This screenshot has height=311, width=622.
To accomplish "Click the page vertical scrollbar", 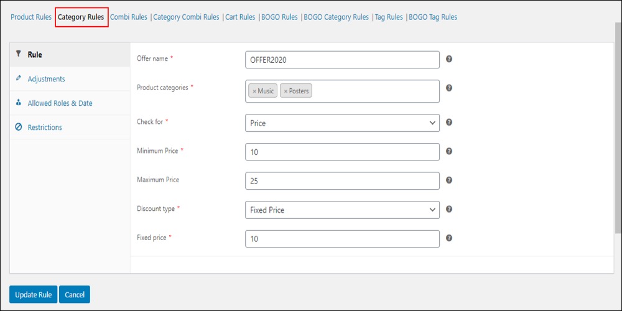I will point(618,127).
